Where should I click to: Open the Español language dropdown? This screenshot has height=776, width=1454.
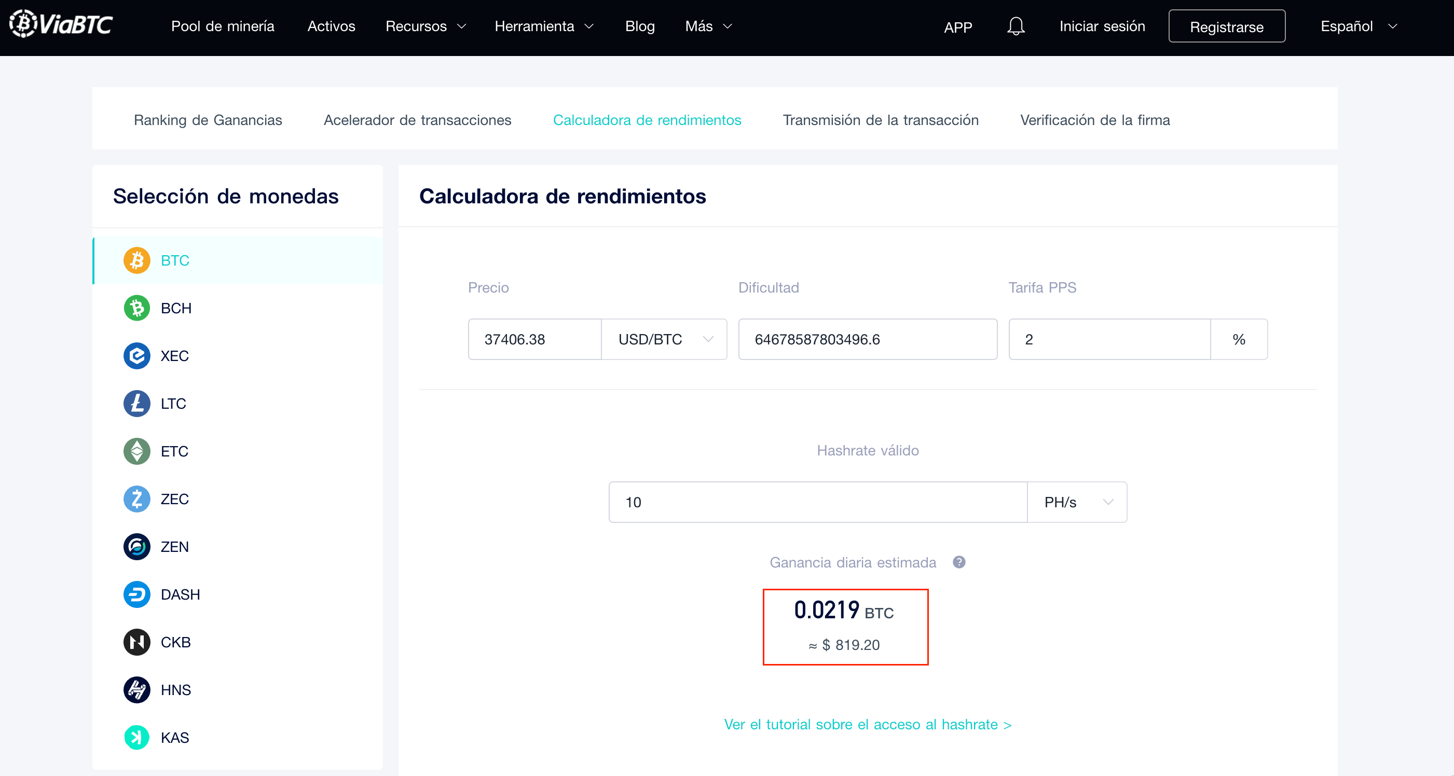click(x=1359, y=26)
